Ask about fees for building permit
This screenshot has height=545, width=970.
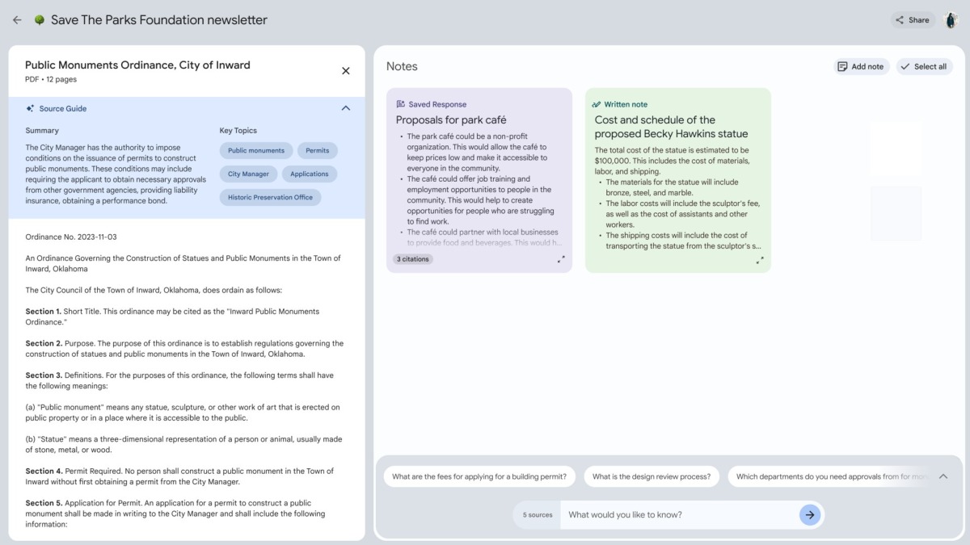coord(479,476)
